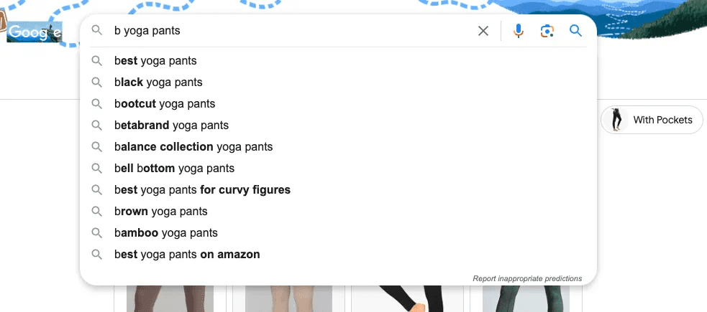Select 'brown yoga pants' suggestion
This screenshot has width=707, height=312.
point(160,212)
